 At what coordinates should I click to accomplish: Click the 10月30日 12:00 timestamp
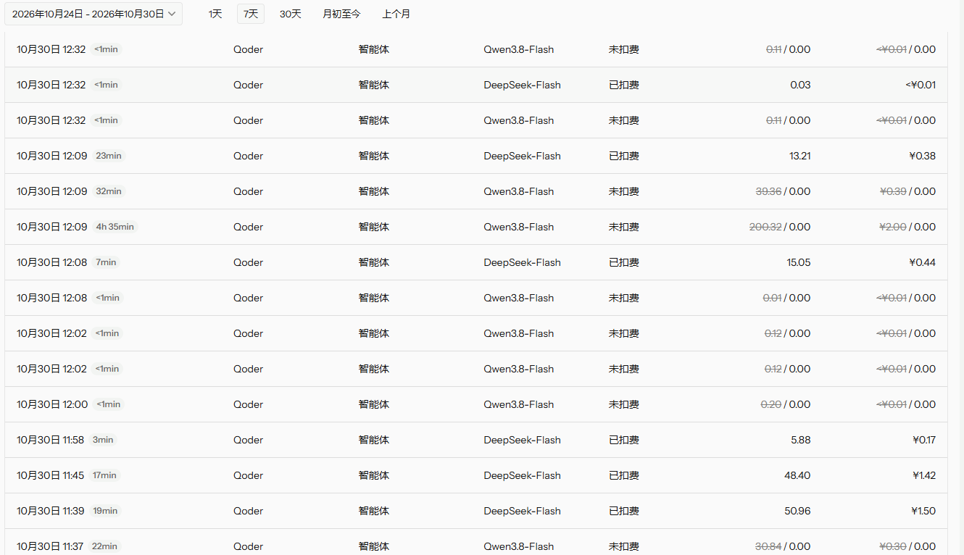click(52, 404)
